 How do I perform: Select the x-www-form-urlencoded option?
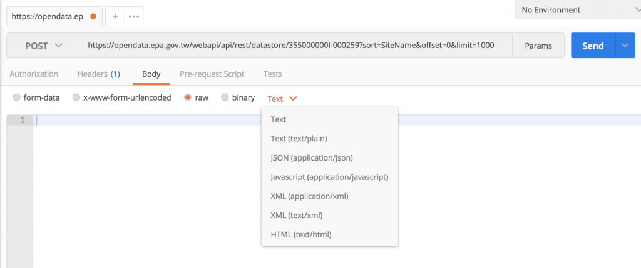76,98
